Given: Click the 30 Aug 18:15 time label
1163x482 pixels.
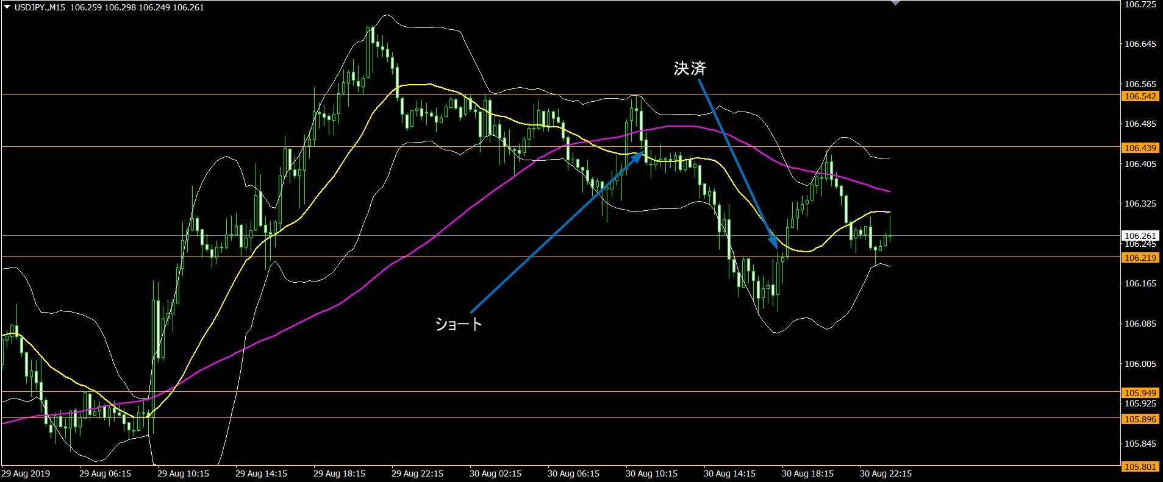Looking at the screenshot, I should tap(807, 473).
